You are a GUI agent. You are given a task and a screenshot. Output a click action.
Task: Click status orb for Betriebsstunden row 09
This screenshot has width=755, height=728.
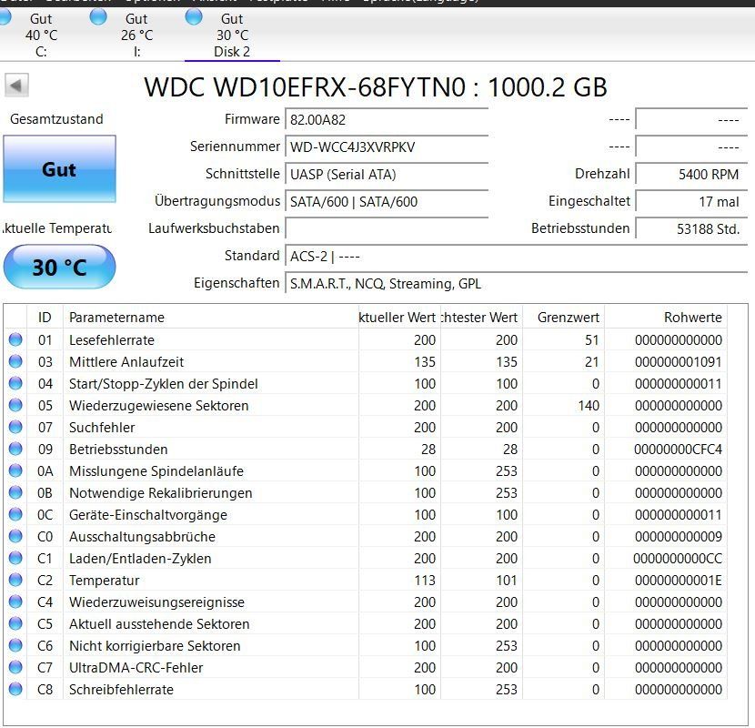click(15, 449)
